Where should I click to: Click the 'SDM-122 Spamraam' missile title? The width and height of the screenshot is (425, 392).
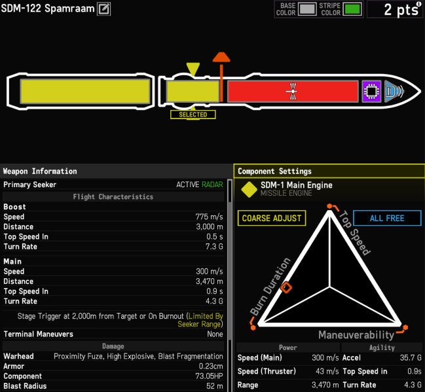[x=48, y=9]
